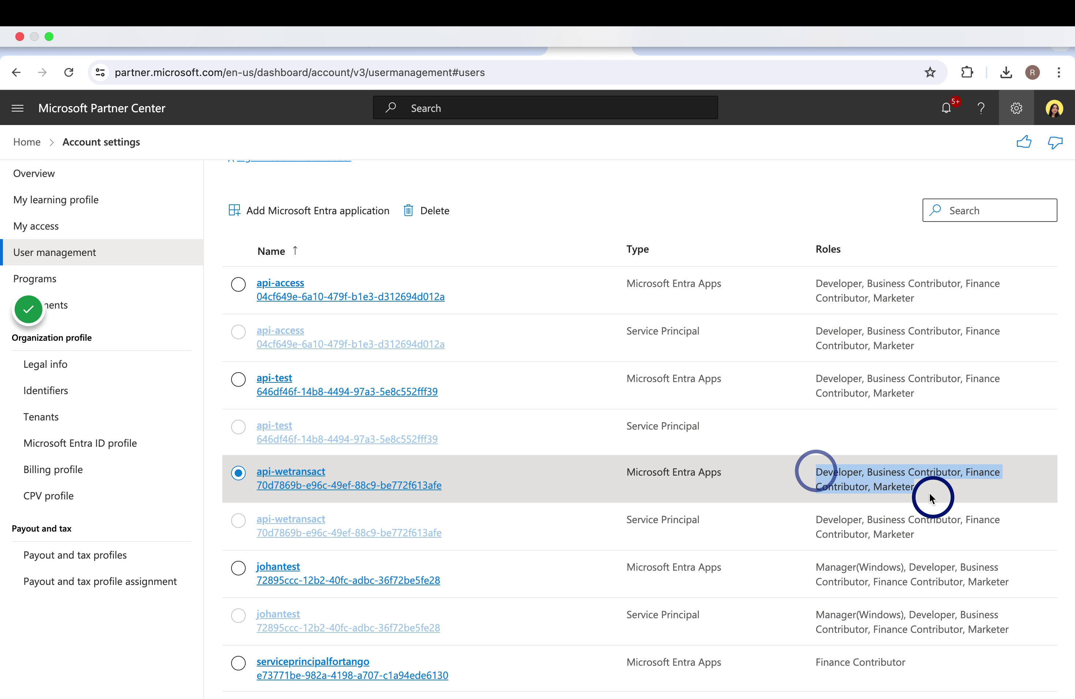Click the green checkmark badge in sidebar

coord(29,309)
